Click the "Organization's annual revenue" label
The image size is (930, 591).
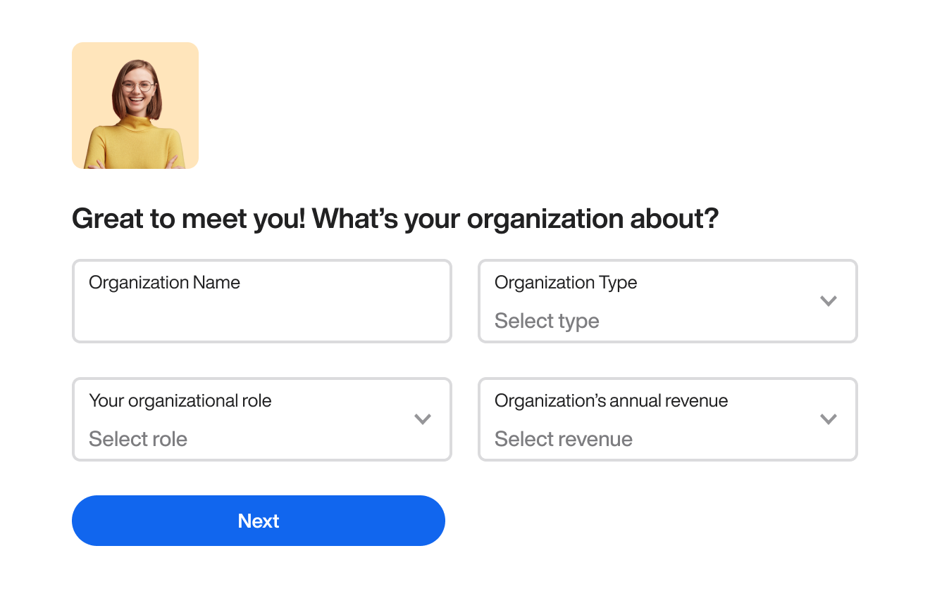[611, 401]
